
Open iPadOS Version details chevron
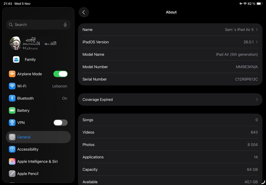257,42
